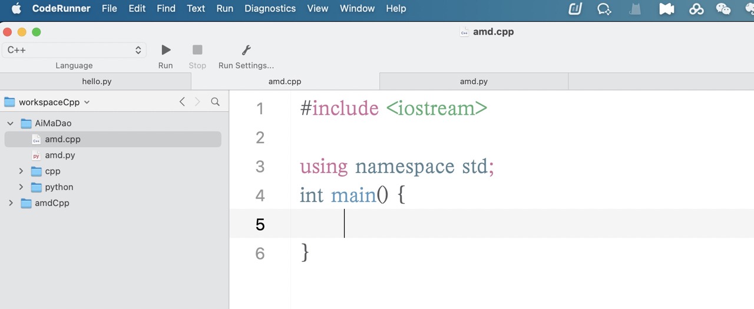Image resolution: width=754 pixels, height=309 pixels.
Task: Navigate back with the left chevron
Action: coord(182,102)
